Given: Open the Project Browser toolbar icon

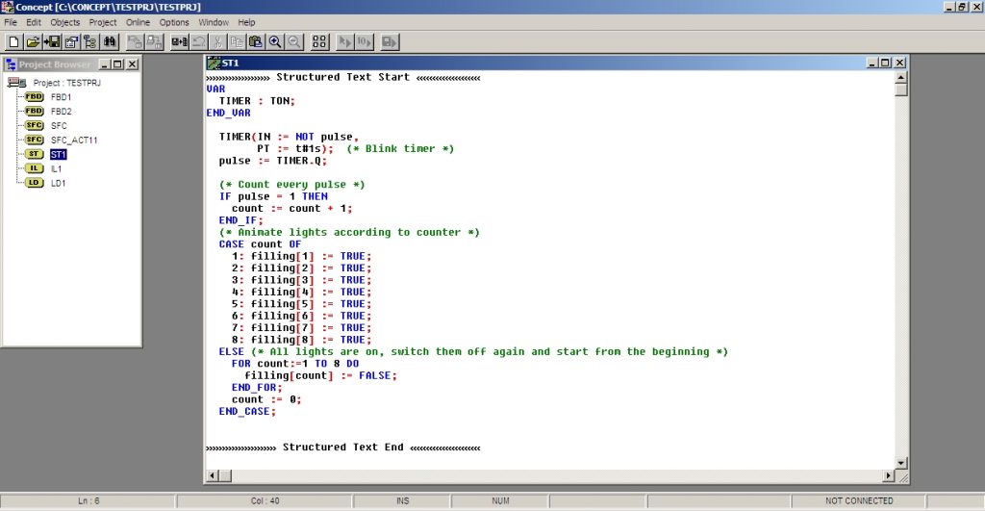Looking at the screenshot, I should tap(90, 41).
